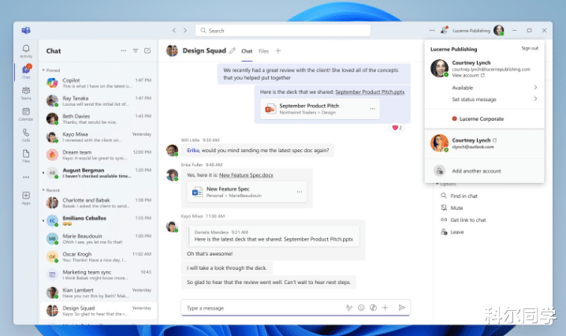
Task: Select Mute option for this chat
Action: [x=452, y=207]
